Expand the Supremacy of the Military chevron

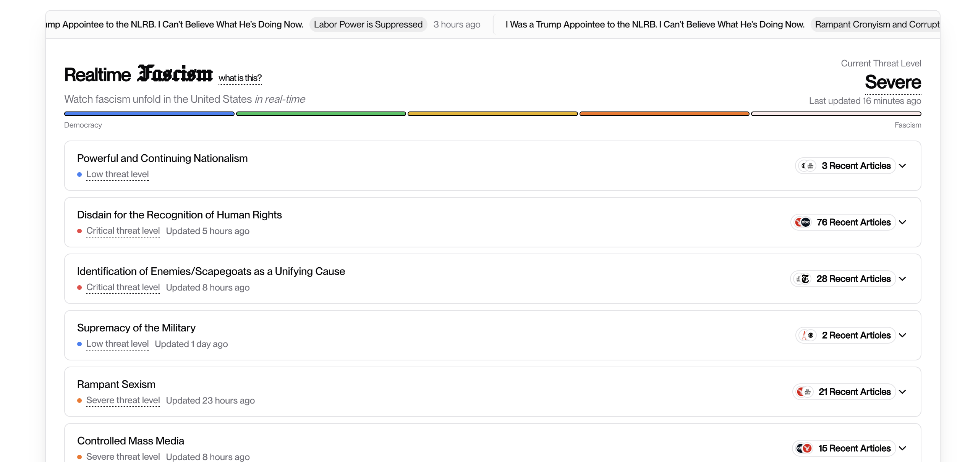click(902, 335)
